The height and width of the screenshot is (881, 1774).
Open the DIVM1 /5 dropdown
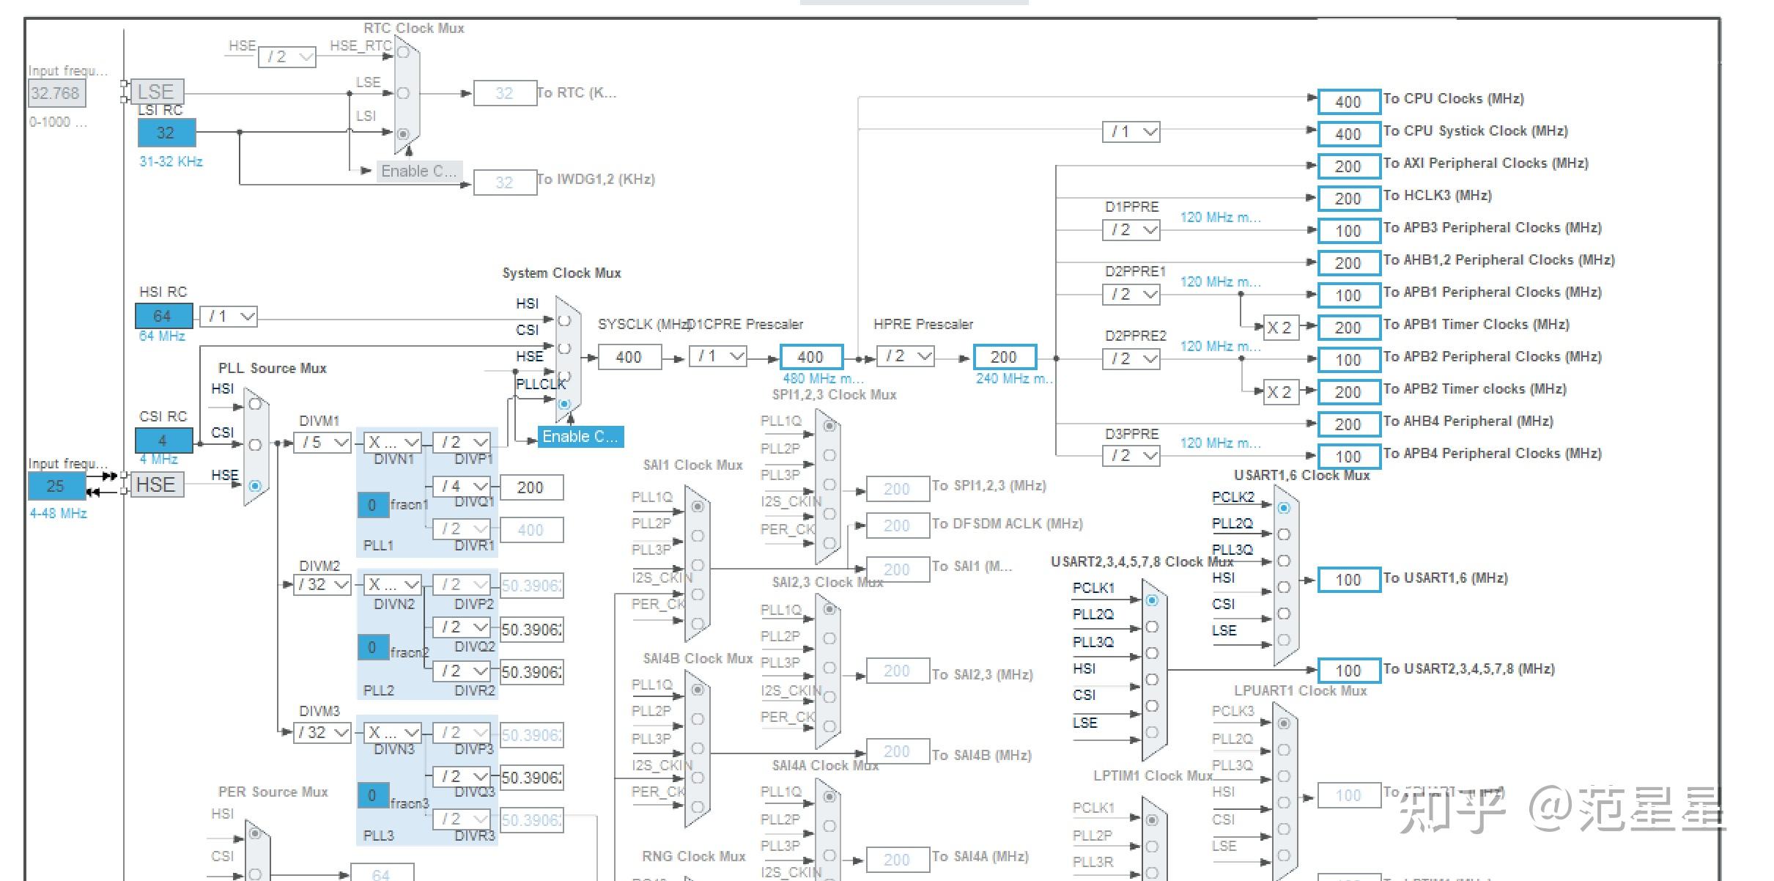pyautogui.click(x=322, y=442)
